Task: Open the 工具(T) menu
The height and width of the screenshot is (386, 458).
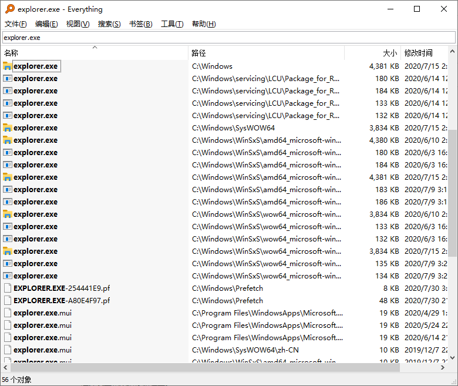Action: 172,24
